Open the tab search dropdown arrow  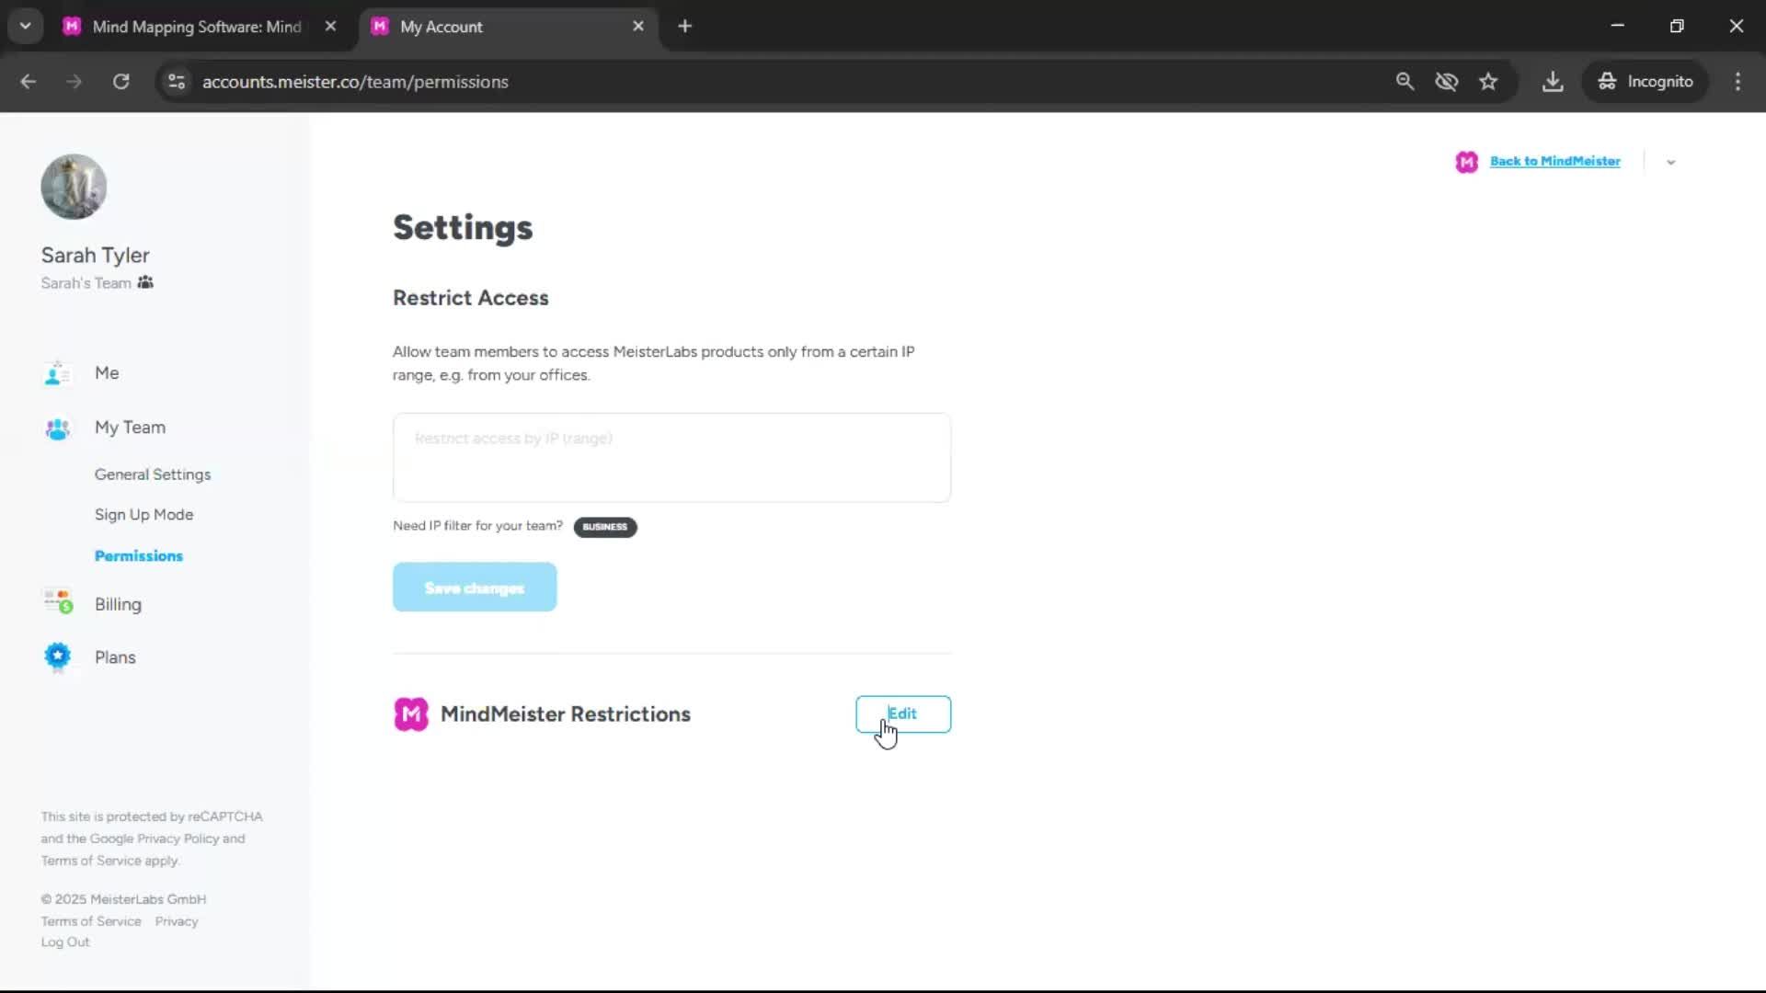tap(26, 27)
